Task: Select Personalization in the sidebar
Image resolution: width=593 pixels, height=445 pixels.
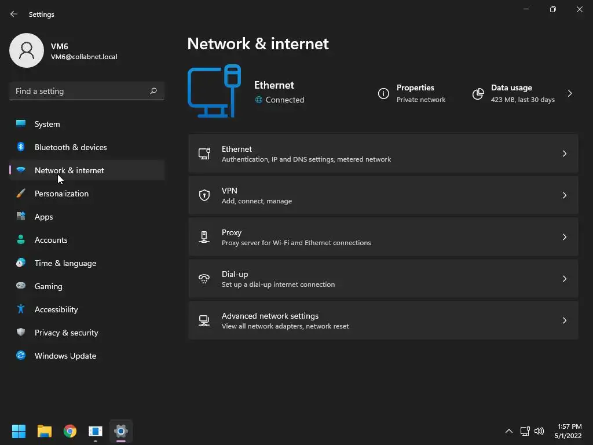Action: [x=61, y=194]
